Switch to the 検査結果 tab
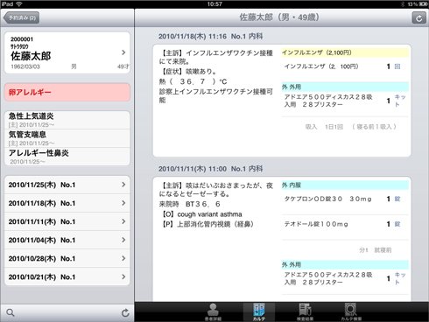Screen dimensions: 429x322 click(305, 312)
